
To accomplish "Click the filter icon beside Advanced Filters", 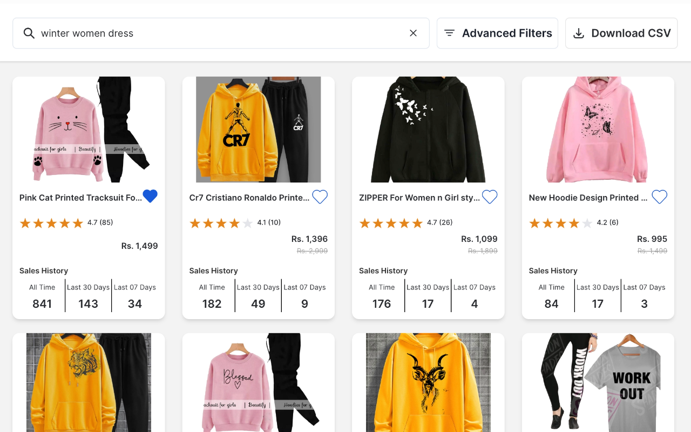I will (449, 32).
